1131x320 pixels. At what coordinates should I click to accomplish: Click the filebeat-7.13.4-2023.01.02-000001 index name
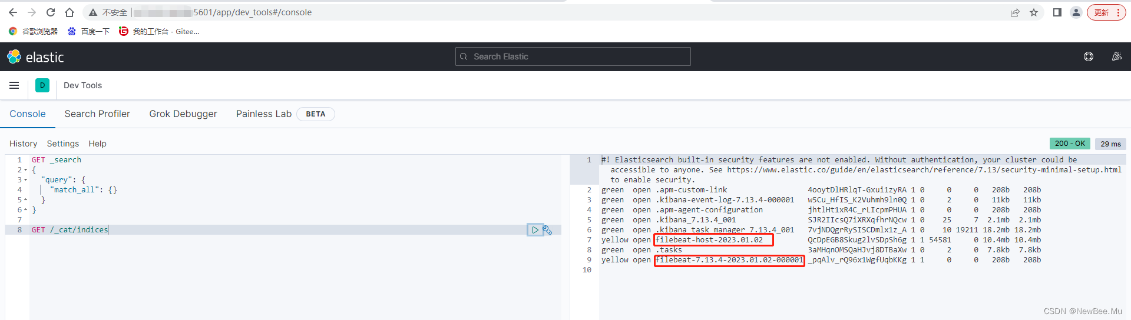(x=729, y=260)
